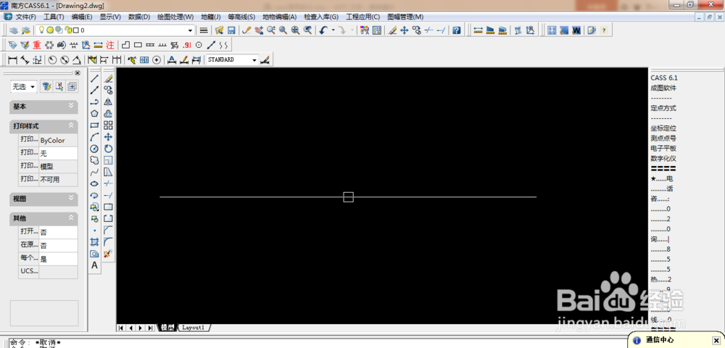This screenshot has height=348, width=725.
Task: Click 通信中心 notification in status tray
Action: point(660,340)
